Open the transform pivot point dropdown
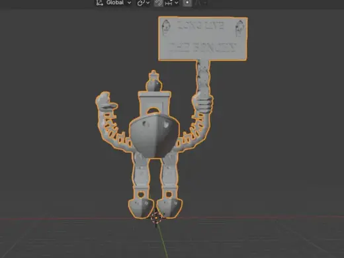This screenshot has width=344, height=258. click(x=144, y=3)
